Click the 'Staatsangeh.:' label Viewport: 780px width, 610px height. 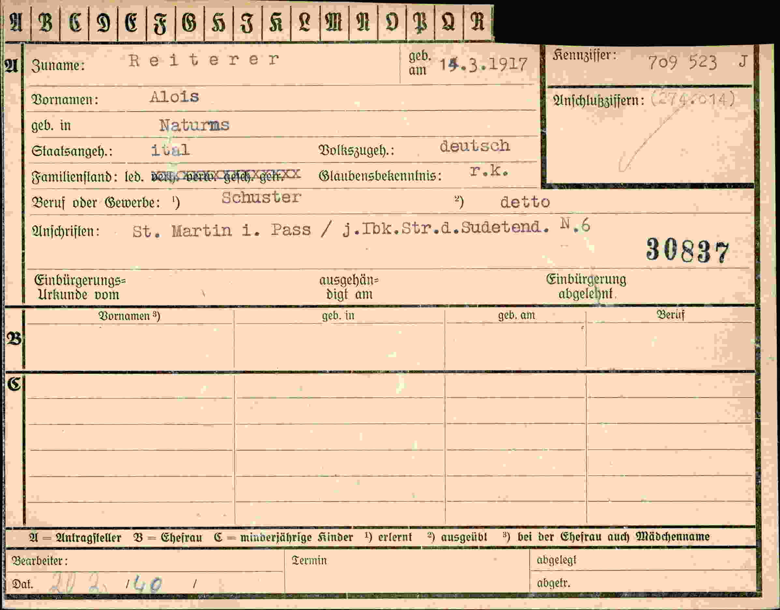pos(72,151)
